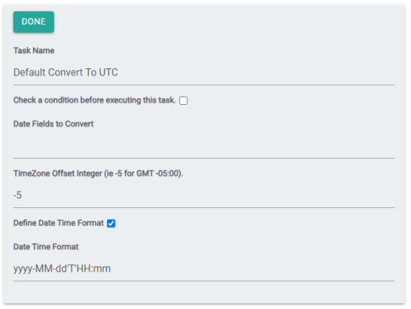Toggle the blue checked Date Time Format box
The width and height of the screenshot is (411, 309).
click(x=111, y=223)
